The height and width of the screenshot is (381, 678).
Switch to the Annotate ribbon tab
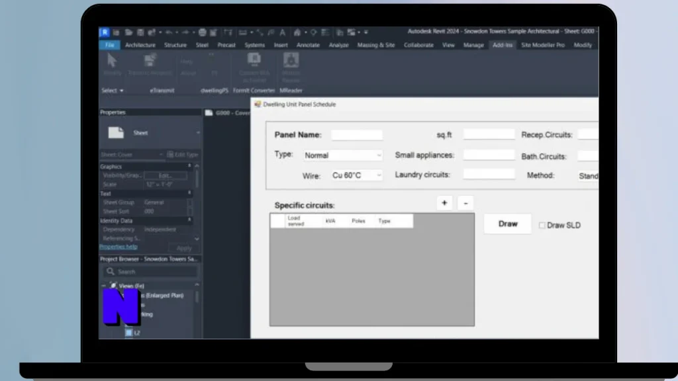[x=308, y=45]
